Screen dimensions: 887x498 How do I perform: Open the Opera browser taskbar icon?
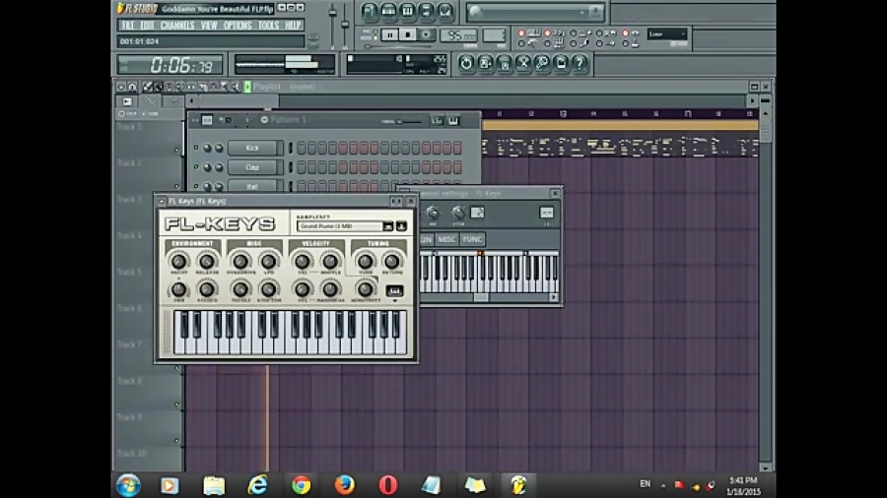click(x=387, y=484)
